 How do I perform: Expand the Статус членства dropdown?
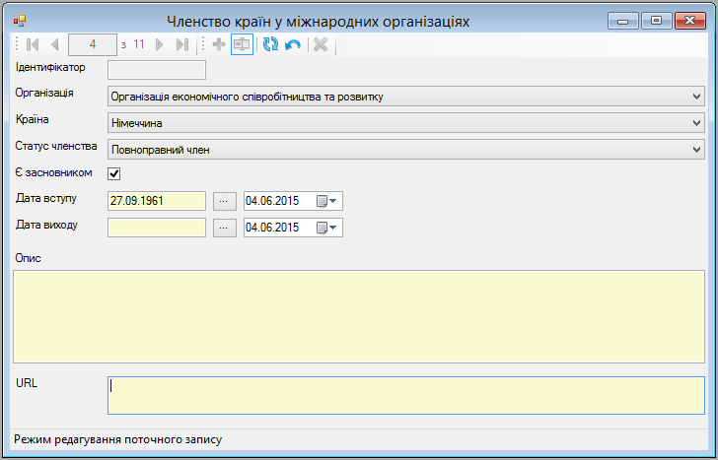point(406,150)
